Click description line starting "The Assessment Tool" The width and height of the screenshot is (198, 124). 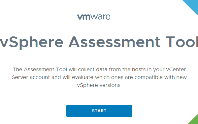pos(99,70)
